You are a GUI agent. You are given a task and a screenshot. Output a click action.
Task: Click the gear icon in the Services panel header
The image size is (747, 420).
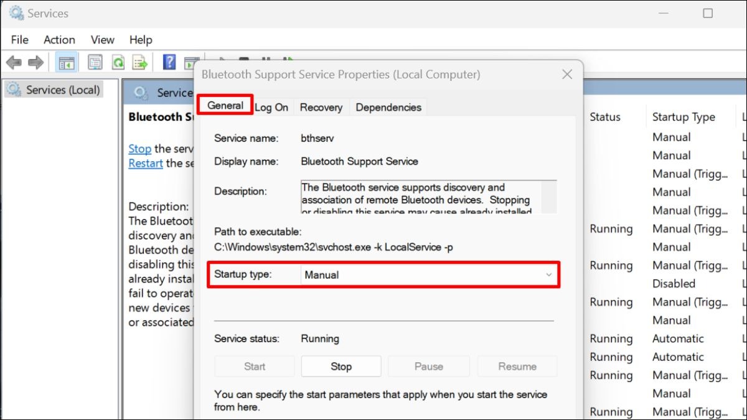tap(141, 93)
